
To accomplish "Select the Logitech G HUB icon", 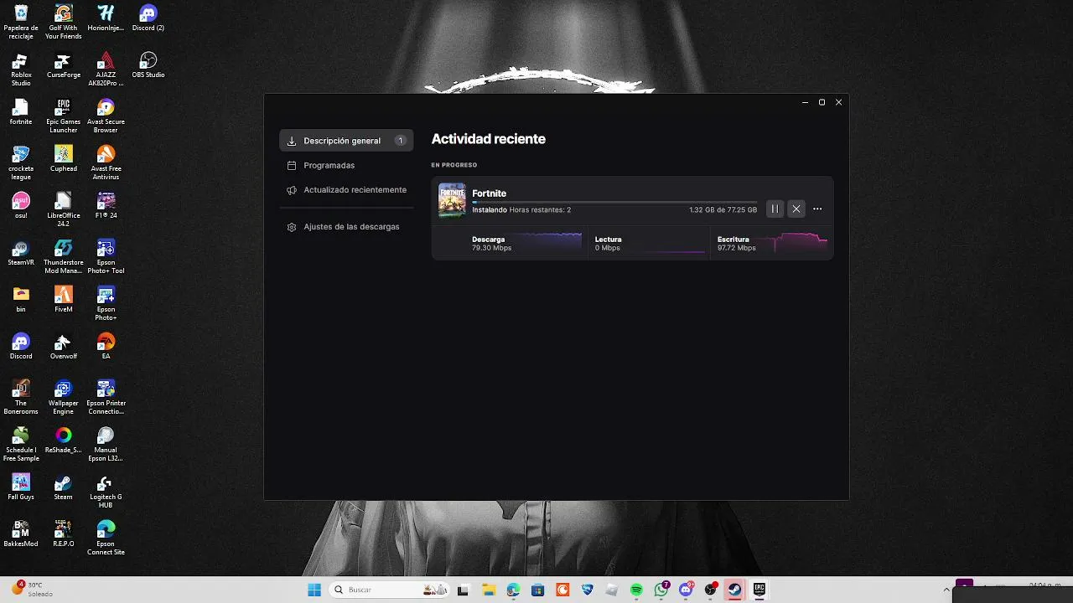I will tap(106, 492).
